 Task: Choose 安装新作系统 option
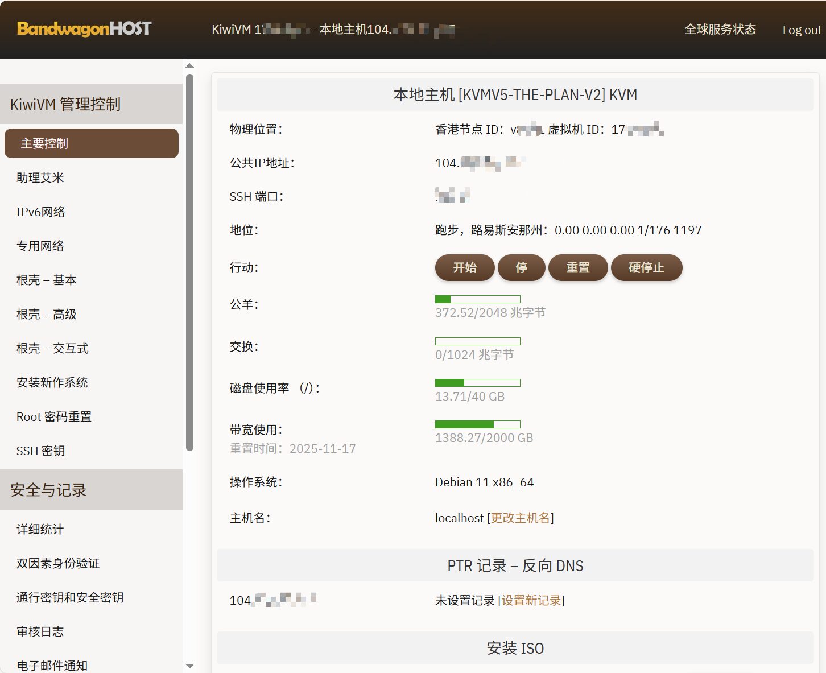52,382
